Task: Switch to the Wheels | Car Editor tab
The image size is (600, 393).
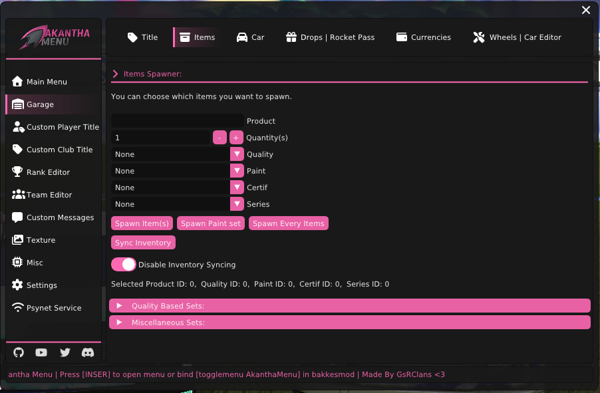Action: click(x=517, y=37)
